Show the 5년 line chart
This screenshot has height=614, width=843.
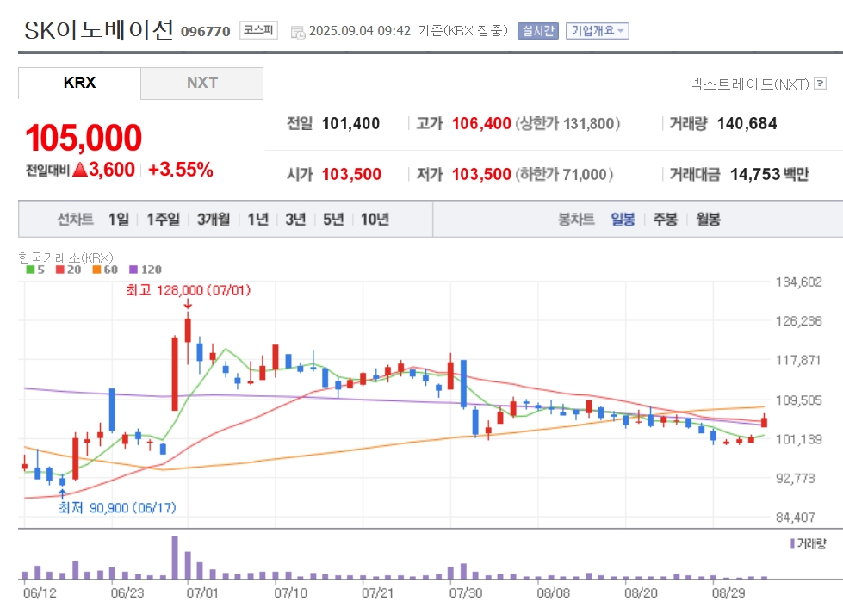point(333,220)
